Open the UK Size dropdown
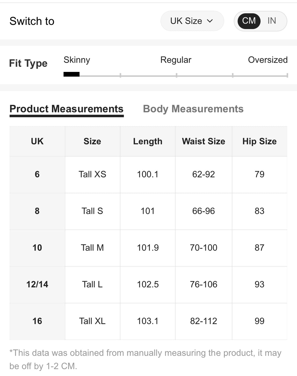The image size is (297, 376). pyautogui.click(x=192, y=21)
